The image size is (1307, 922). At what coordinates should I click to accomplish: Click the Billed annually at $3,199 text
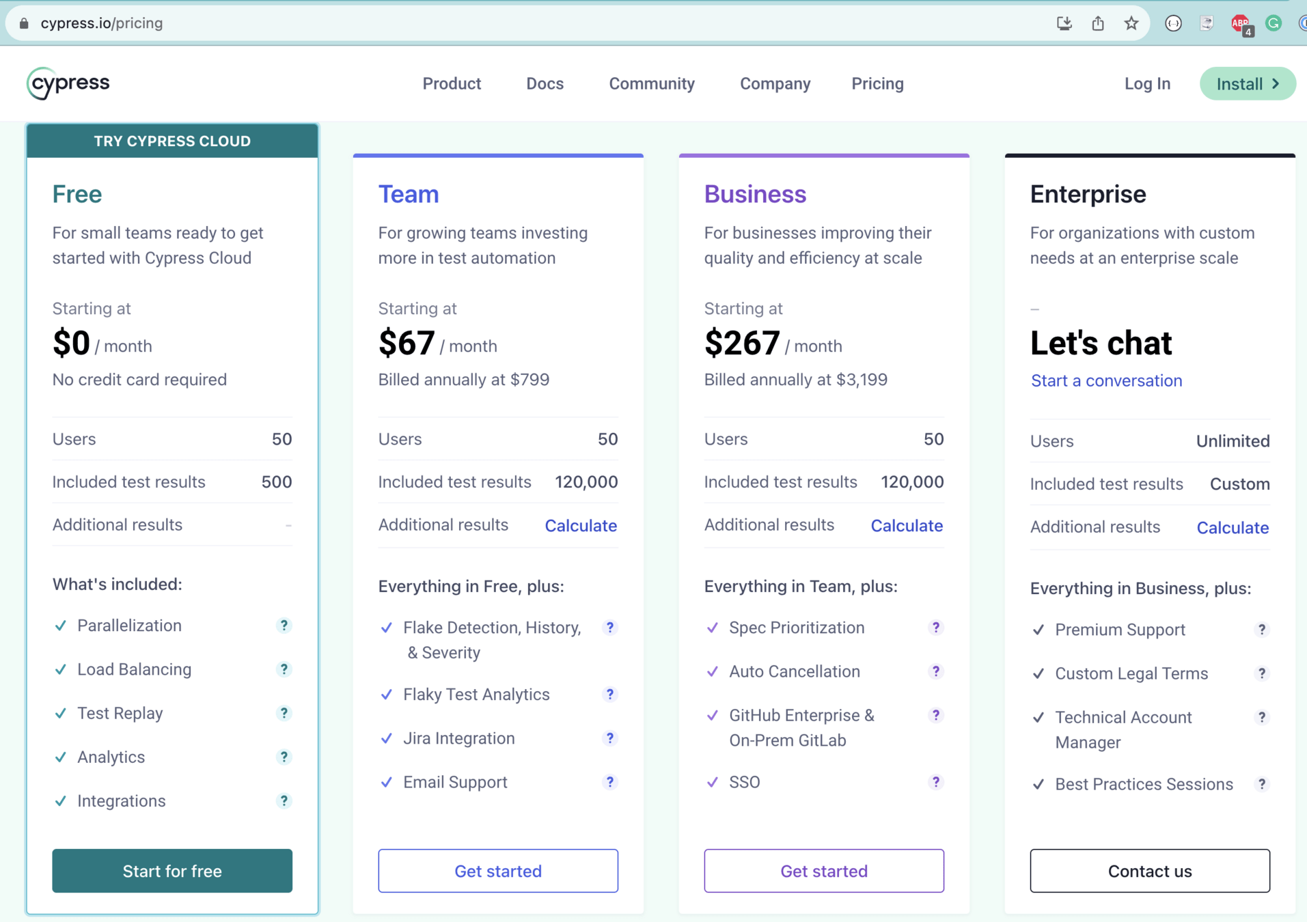coord(795,380)
